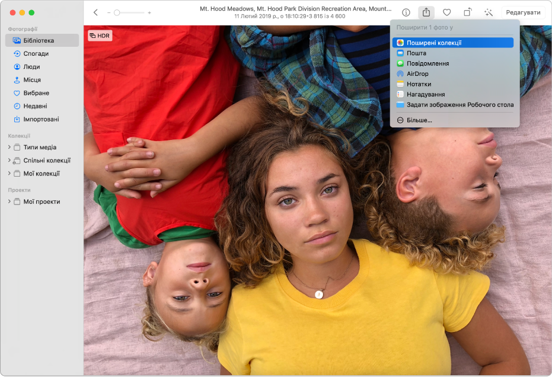Click the Share toolbar icon
Viewport: 552px width, 377px height.
(x=426, y=12)
